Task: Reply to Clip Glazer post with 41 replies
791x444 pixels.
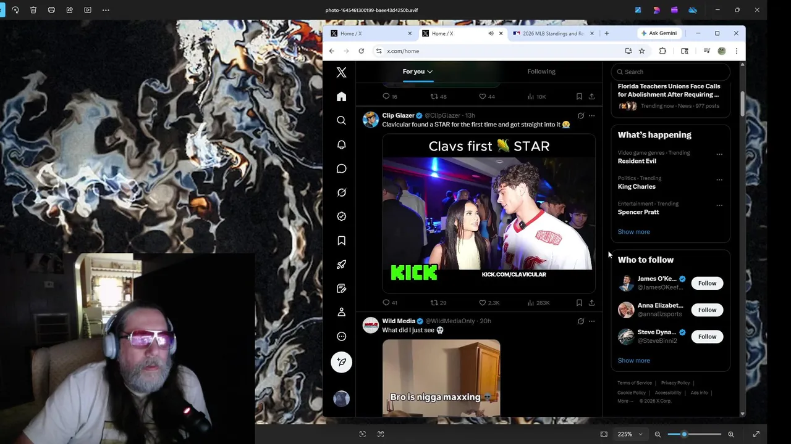Action: click(x=389, y=303)
